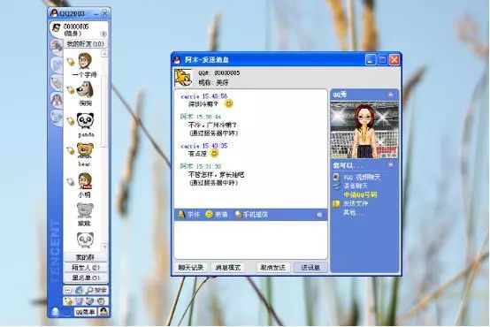Open the 字体 font tool
This screenshot has height=327, width=490.
pos(188,215)
